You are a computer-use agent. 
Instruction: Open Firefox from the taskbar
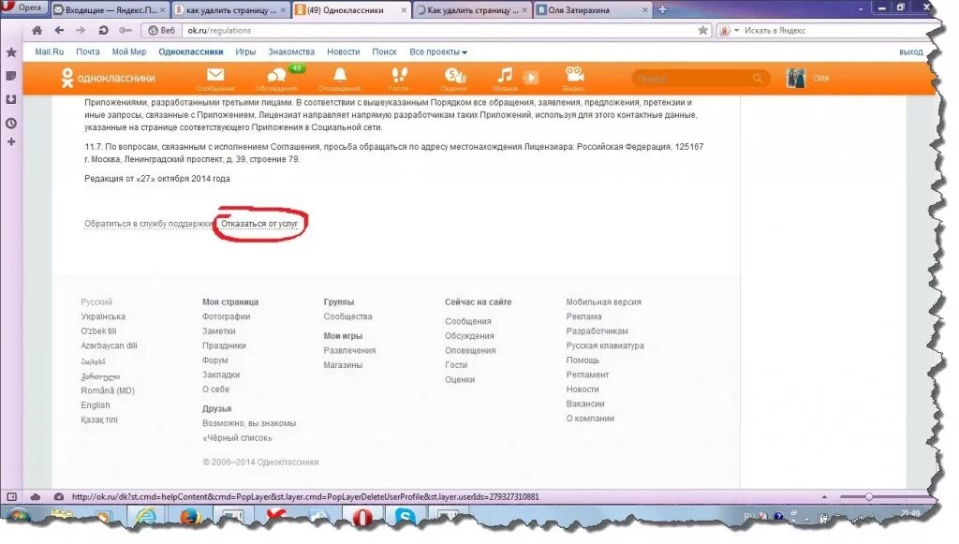[190, 518]
